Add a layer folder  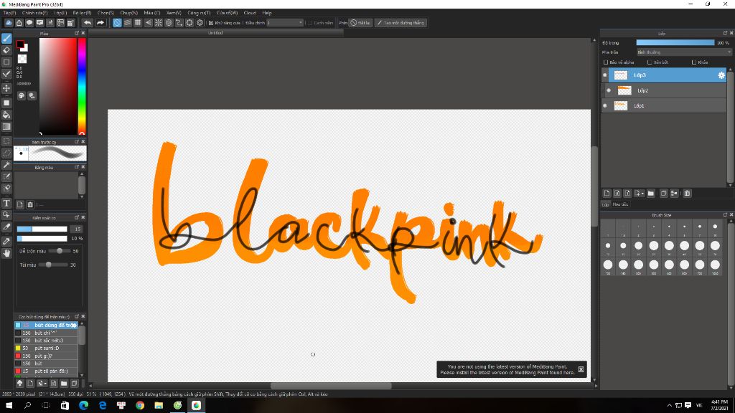click(x=651, y=194)
